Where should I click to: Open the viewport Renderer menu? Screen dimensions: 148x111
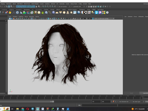point(31,17)
